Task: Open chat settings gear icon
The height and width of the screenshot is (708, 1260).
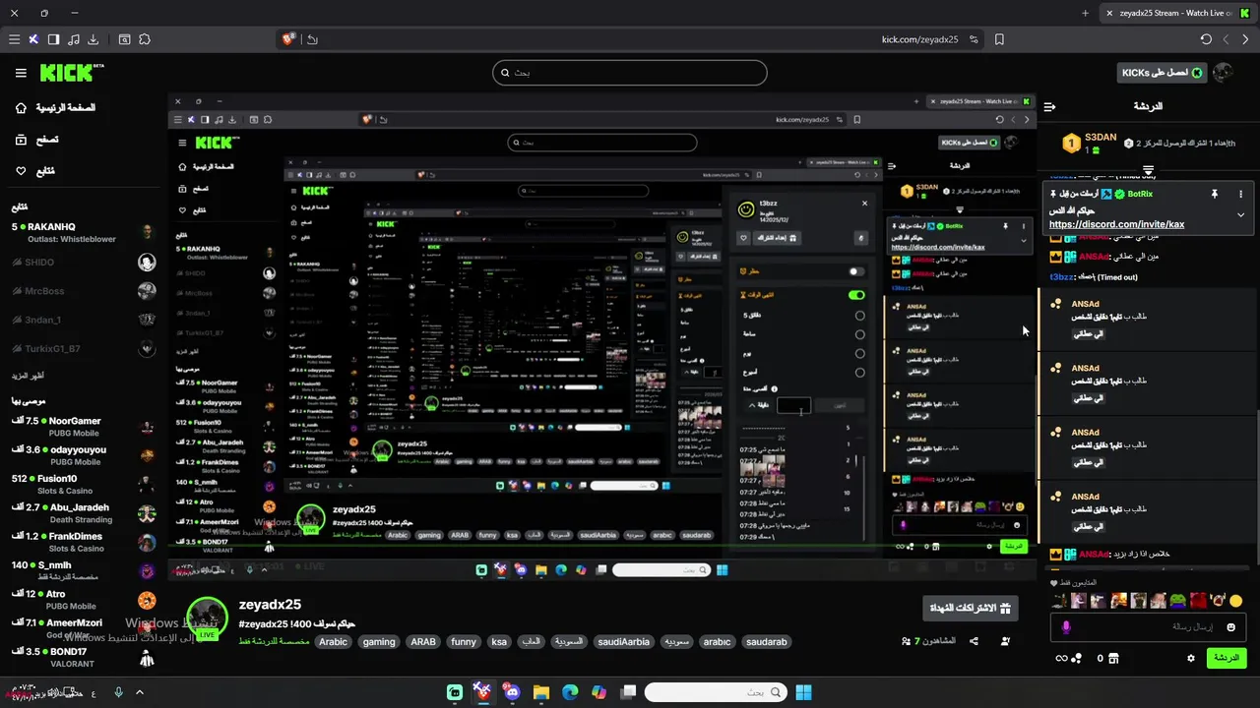Action: click(1190, 658)
